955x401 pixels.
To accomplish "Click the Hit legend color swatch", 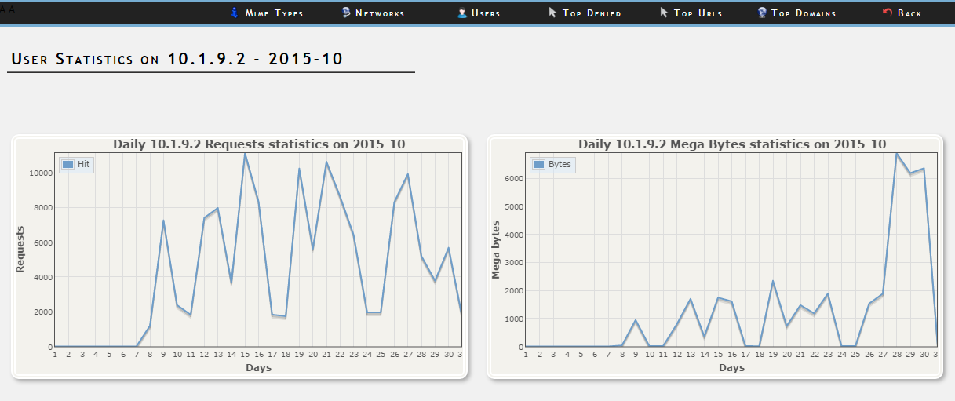I will (x=67, y=164).
